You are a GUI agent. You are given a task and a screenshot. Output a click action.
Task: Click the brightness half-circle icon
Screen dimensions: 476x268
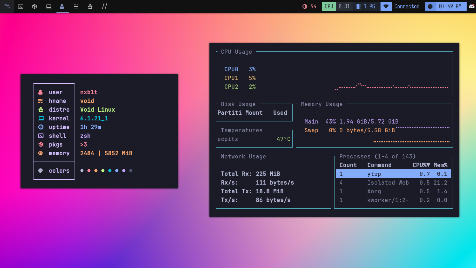coord(305,6)
